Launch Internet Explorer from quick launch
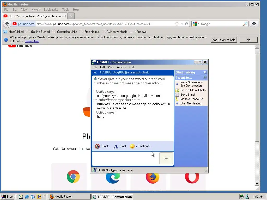 click(27, 197)
